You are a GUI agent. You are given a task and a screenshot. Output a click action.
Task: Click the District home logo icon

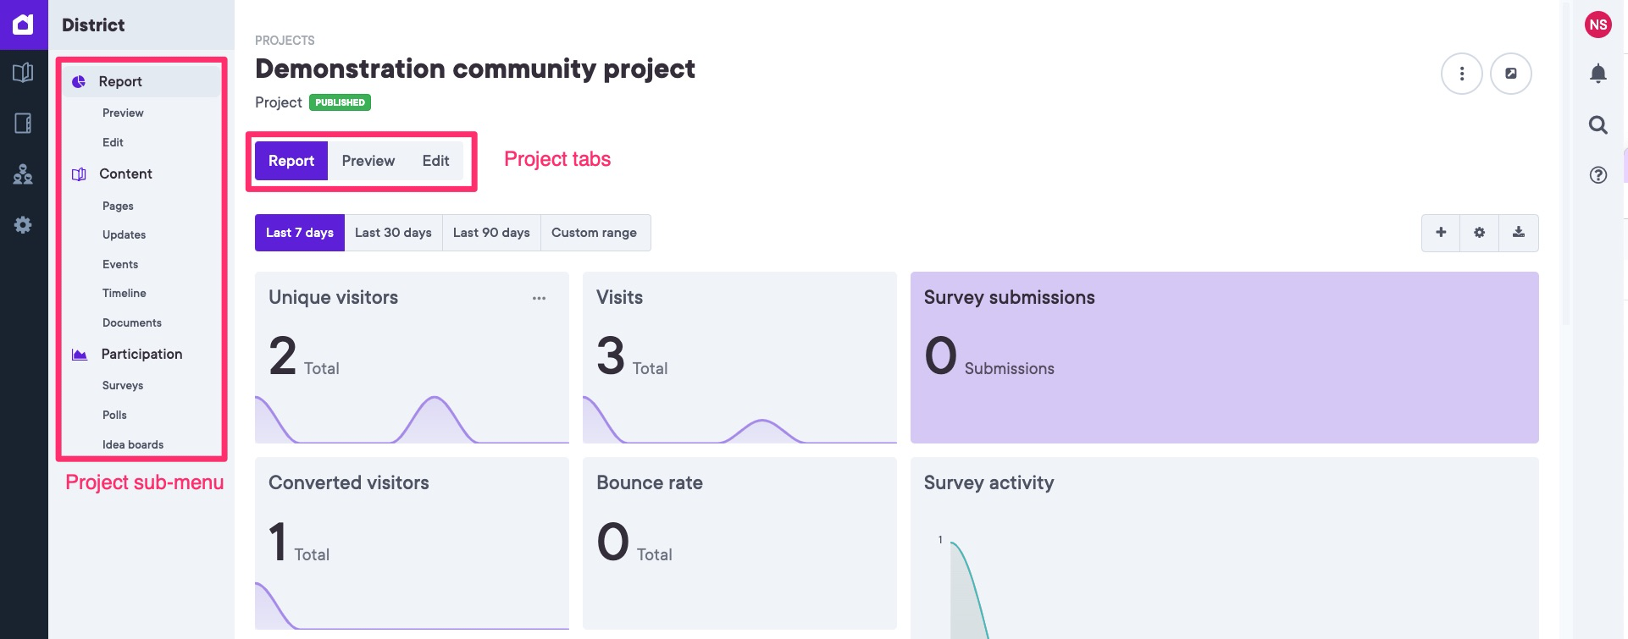[24, 25]
